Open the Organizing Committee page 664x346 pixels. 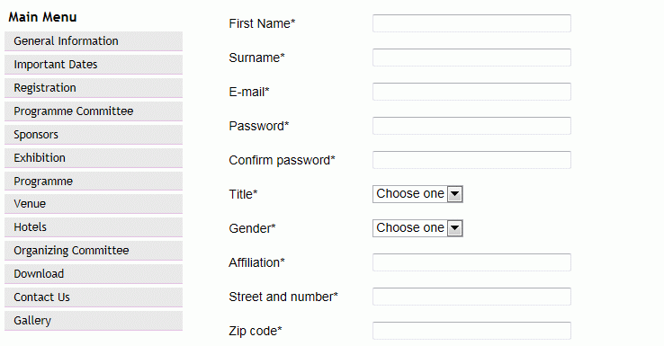click(94, 251)
